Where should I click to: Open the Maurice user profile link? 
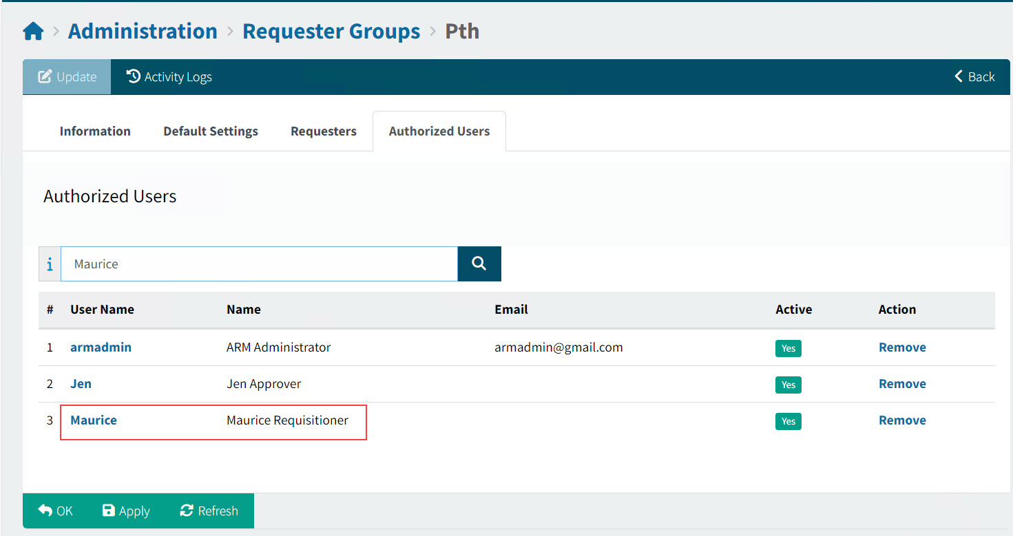click(93, 420)
